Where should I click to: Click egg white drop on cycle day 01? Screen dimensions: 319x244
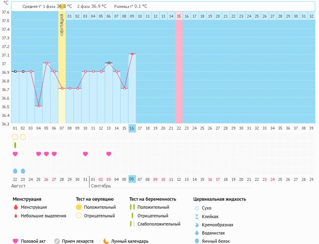[x=15, y=171]
